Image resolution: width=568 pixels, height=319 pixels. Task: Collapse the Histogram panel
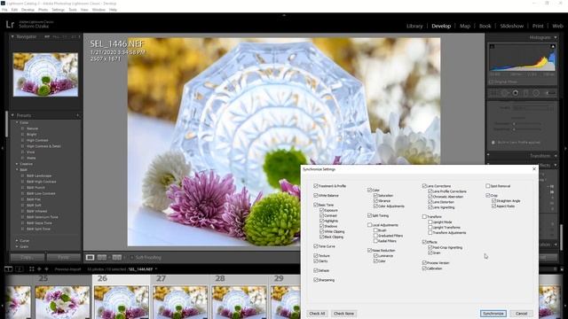coord(556,37)
